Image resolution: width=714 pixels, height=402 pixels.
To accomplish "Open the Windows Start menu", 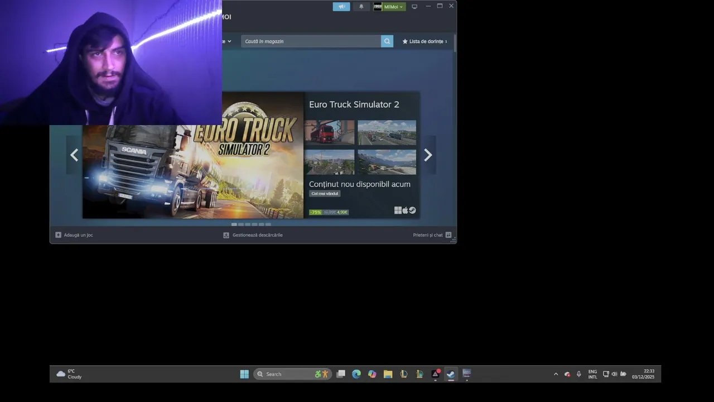I will [x=244, y=374].
